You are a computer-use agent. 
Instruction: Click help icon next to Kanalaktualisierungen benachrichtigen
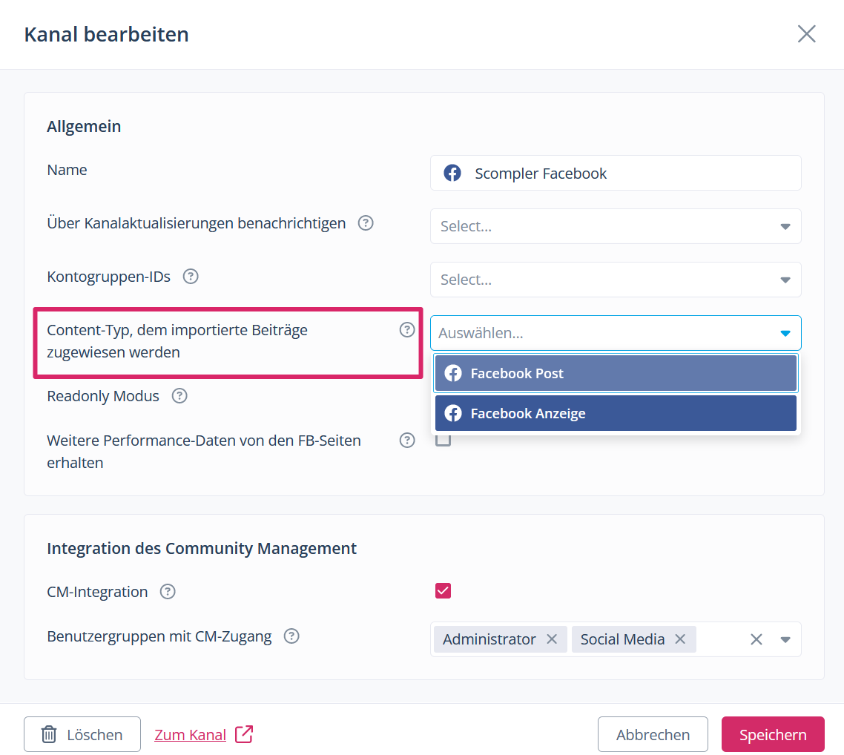[x=366, y=223]
